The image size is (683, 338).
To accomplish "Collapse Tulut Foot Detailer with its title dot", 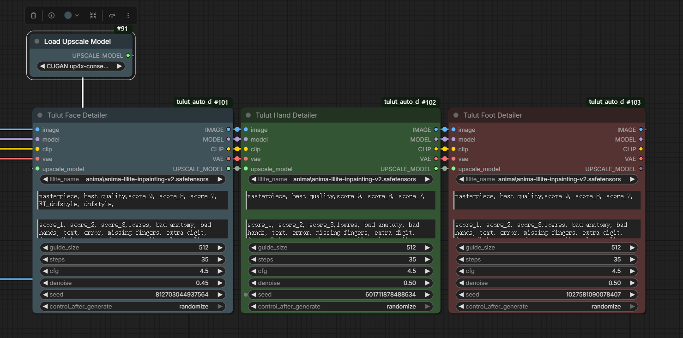I will [456, 115].
